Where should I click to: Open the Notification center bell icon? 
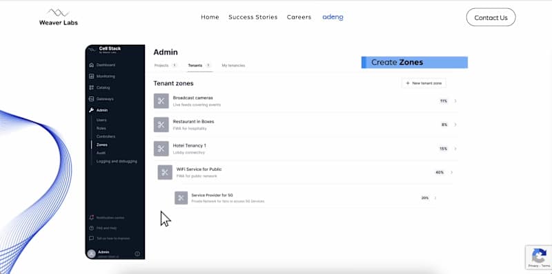pyautogui.click(x=92, y=218)
